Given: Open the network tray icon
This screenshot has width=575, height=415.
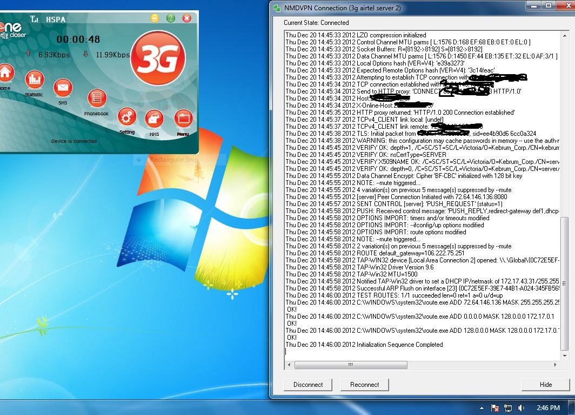Looking at the screenshot, I should [508, 408].
